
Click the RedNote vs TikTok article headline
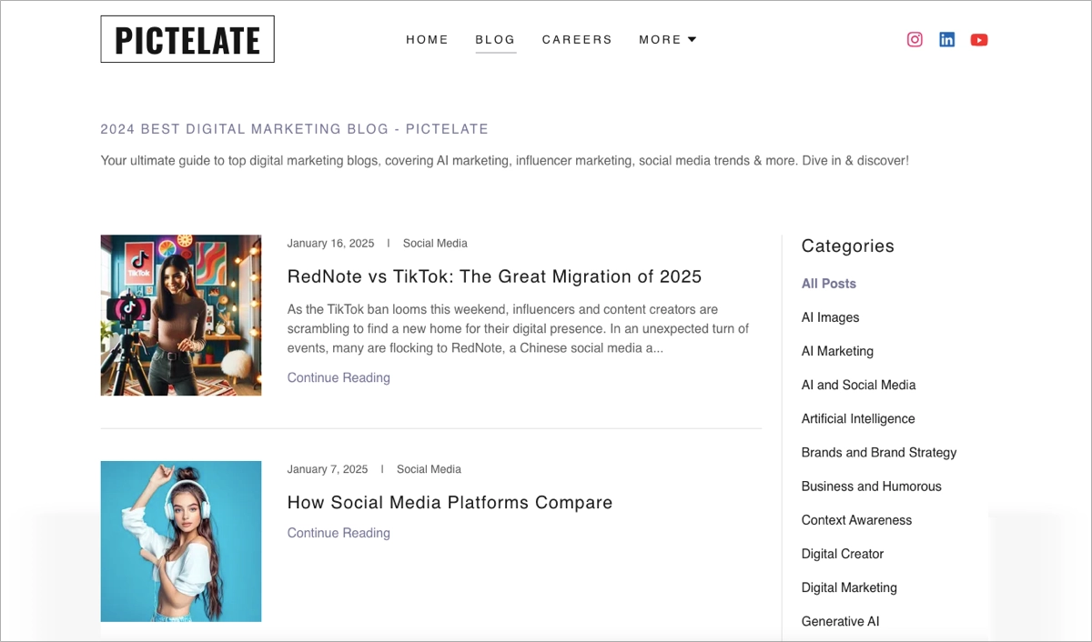click(494, 276)
